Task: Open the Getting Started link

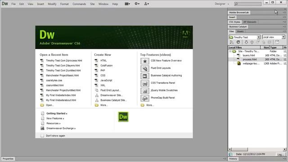Action: 57,113
